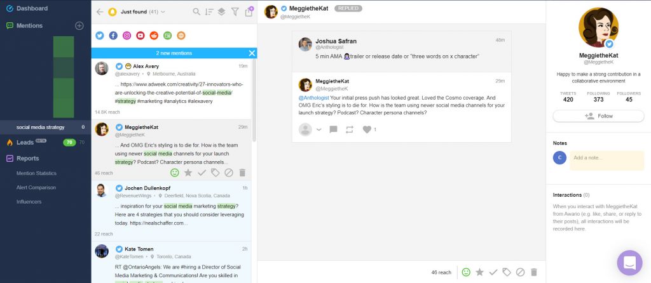Star the MeggietheKat feed mention

(x=188, y=173)
